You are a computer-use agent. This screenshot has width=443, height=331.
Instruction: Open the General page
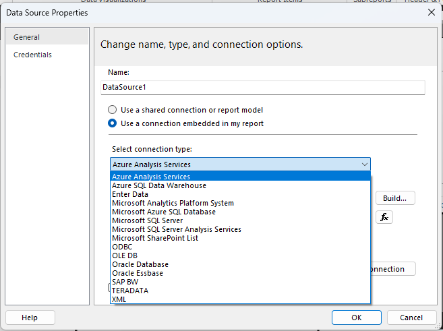coord(47,37)
